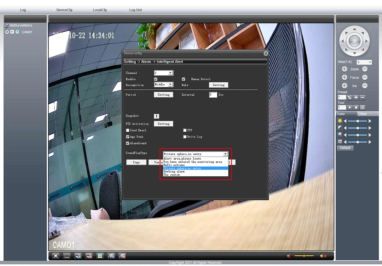Click the orange speaker disabled icon
Image resolution: width=382 pixels, height=266 pixels.
[x=323, y=256]
